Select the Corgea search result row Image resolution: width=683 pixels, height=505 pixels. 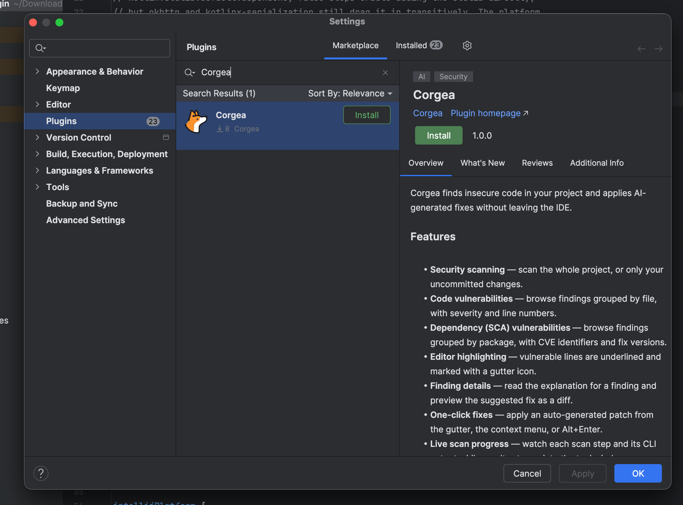(x=288, y=126)
